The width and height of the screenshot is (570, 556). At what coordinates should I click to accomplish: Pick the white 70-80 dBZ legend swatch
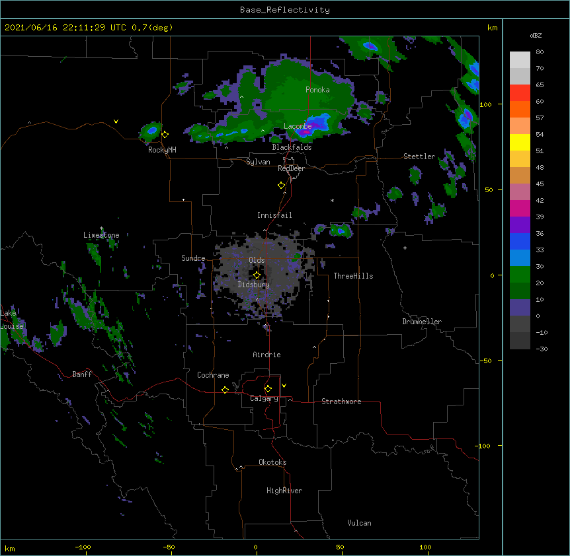click(520, 60)
